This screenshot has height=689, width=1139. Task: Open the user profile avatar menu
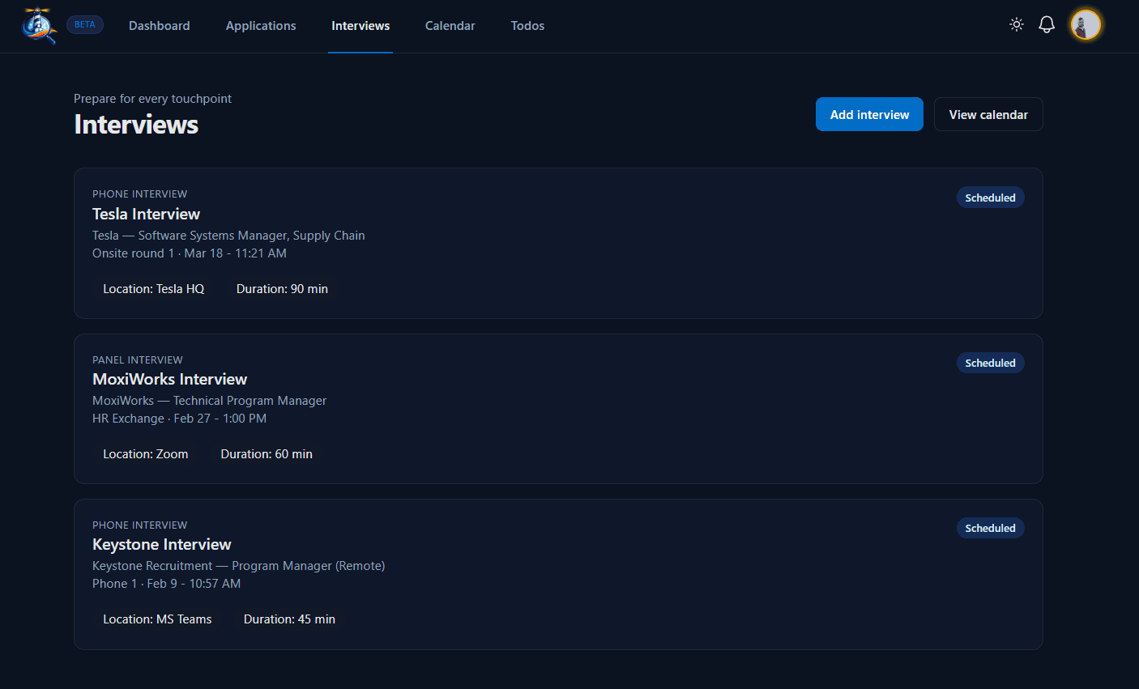coord(1086,25)
